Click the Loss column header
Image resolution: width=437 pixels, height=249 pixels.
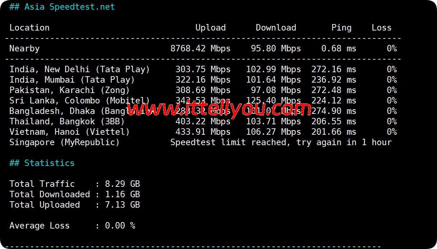pyautogui.click(x=381, y=28)
